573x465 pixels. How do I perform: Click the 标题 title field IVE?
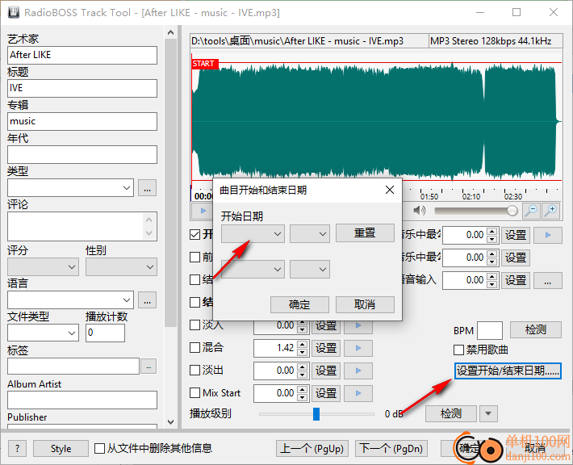point(82,89)
